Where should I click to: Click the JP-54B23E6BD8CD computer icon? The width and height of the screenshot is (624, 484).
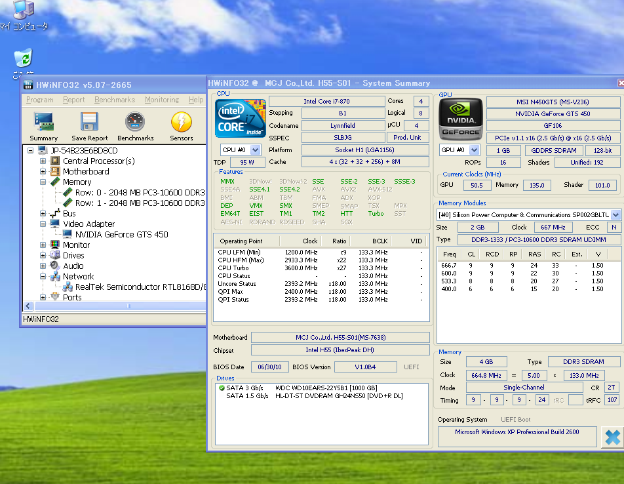point(43,150)
